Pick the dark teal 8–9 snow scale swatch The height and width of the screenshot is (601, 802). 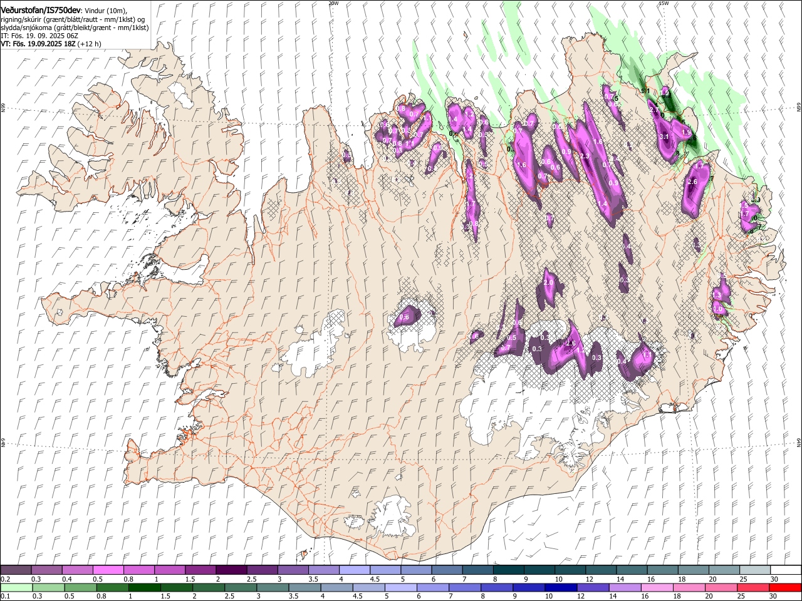(x=508, y=570)
